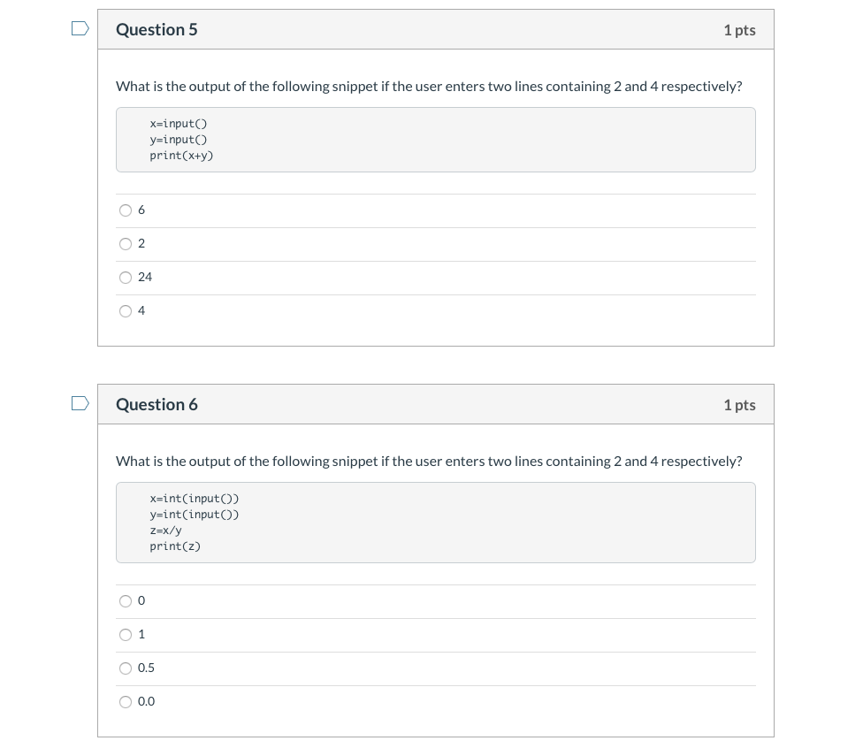863x756 pixels.
Task: Click the '1 pts' label for Question 5
Action: click(x=739, y=28)
